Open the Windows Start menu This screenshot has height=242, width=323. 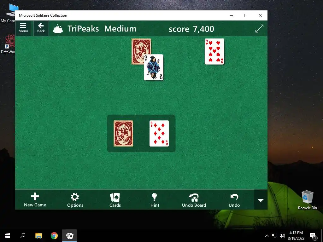8,236
